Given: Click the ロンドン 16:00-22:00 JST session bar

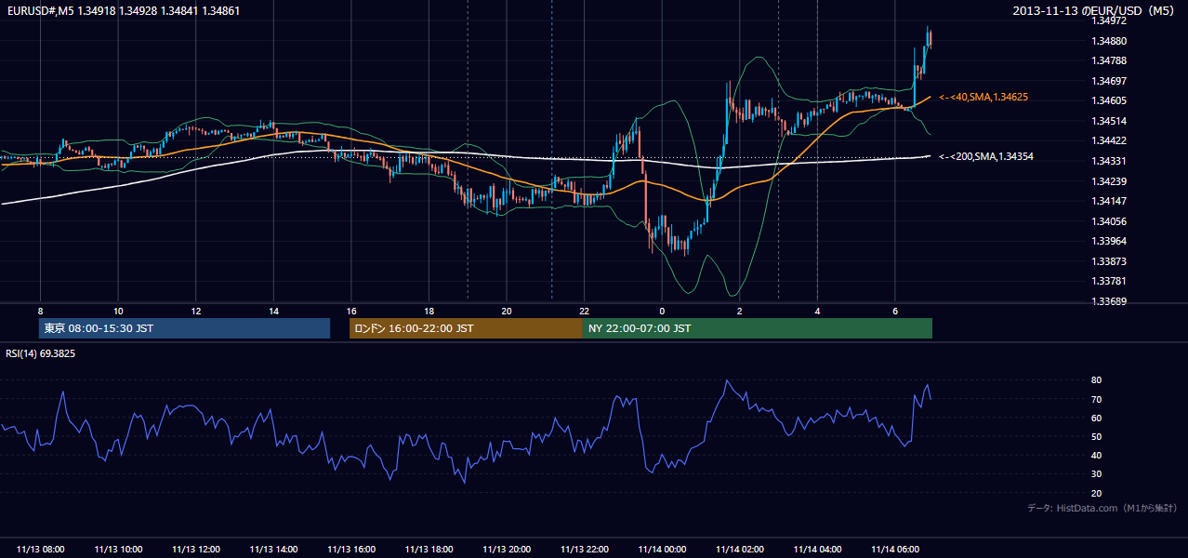Looking at the screenshot, I should 466,328.
